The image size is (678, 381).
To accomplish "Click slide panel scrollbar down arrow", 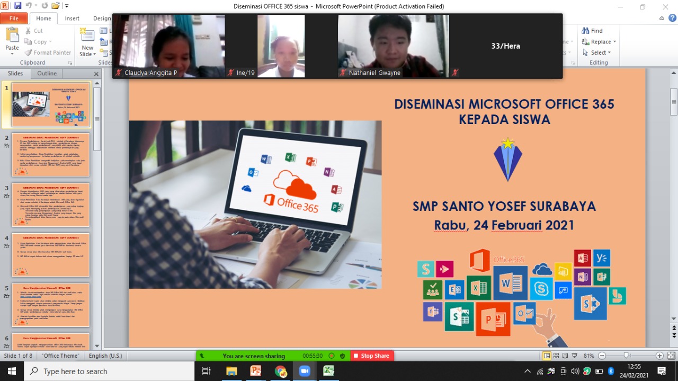I will 97,345.
